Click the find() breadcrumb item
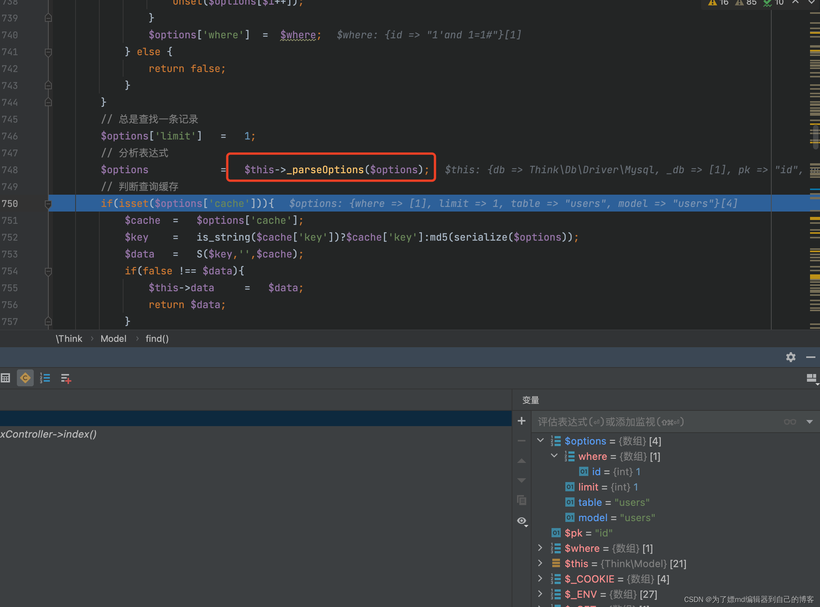This screenshot has width=820, height=607. coord(157,339)
